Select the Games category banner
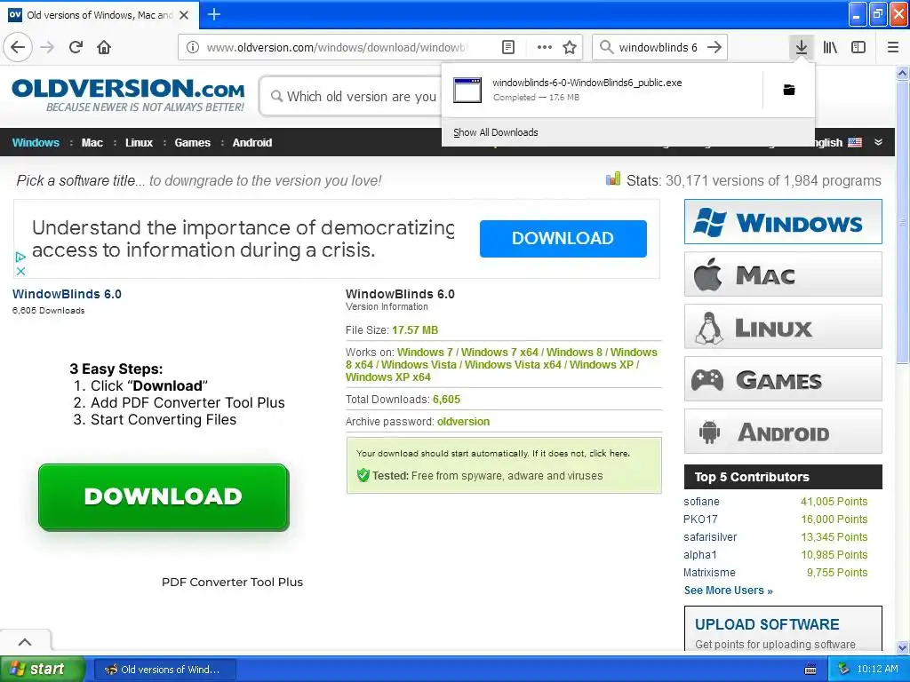Screen dimensions: 910x682 [x=783, y=378]
